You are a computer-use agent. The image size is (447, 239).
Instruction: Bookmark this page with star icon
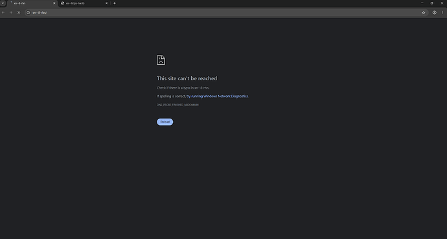tap(423, 12)
